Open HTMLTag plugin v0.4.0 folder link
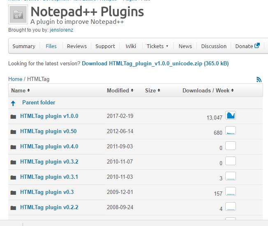 [x=49, y=147]
